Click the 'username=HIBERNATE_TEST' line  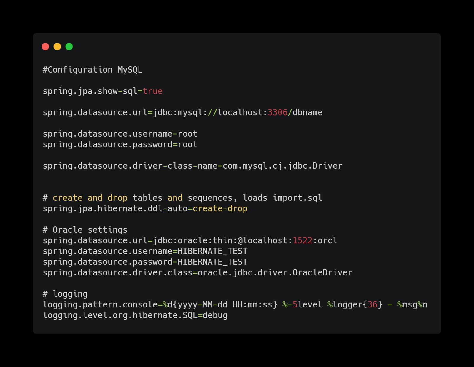[x=145, y=251]
